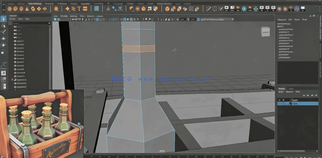Open the Outliner search field dropdown arrow
Screen dimensions: 322x158
[49, 23]
